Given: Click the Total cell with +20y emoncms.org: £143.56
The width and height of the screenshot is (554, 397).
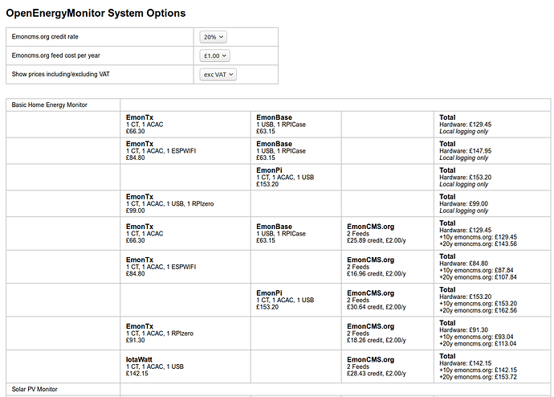Looking at the screenshot, I should (492, 234).
